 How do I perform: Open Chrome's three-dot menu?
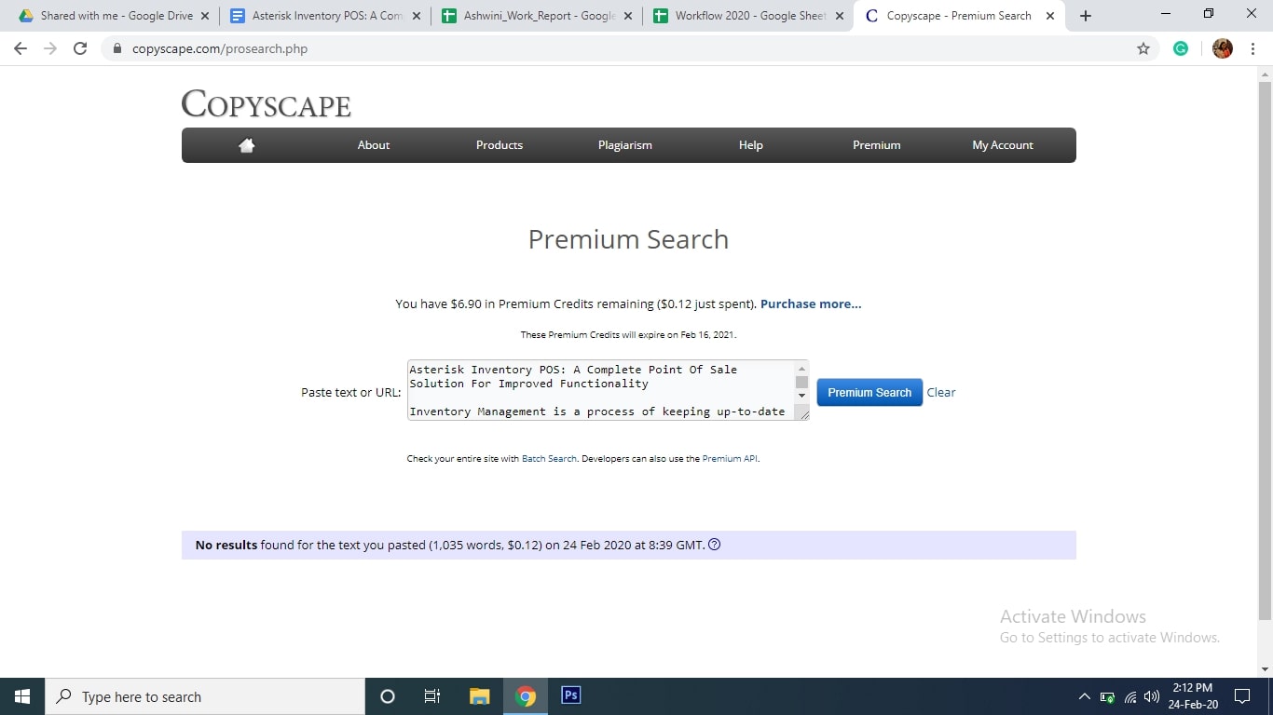[1252, 48]
